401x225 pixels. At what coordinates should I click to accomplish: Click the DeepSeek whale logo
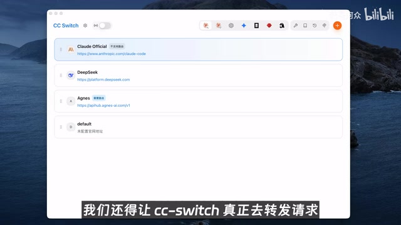(x=71, y=75)
